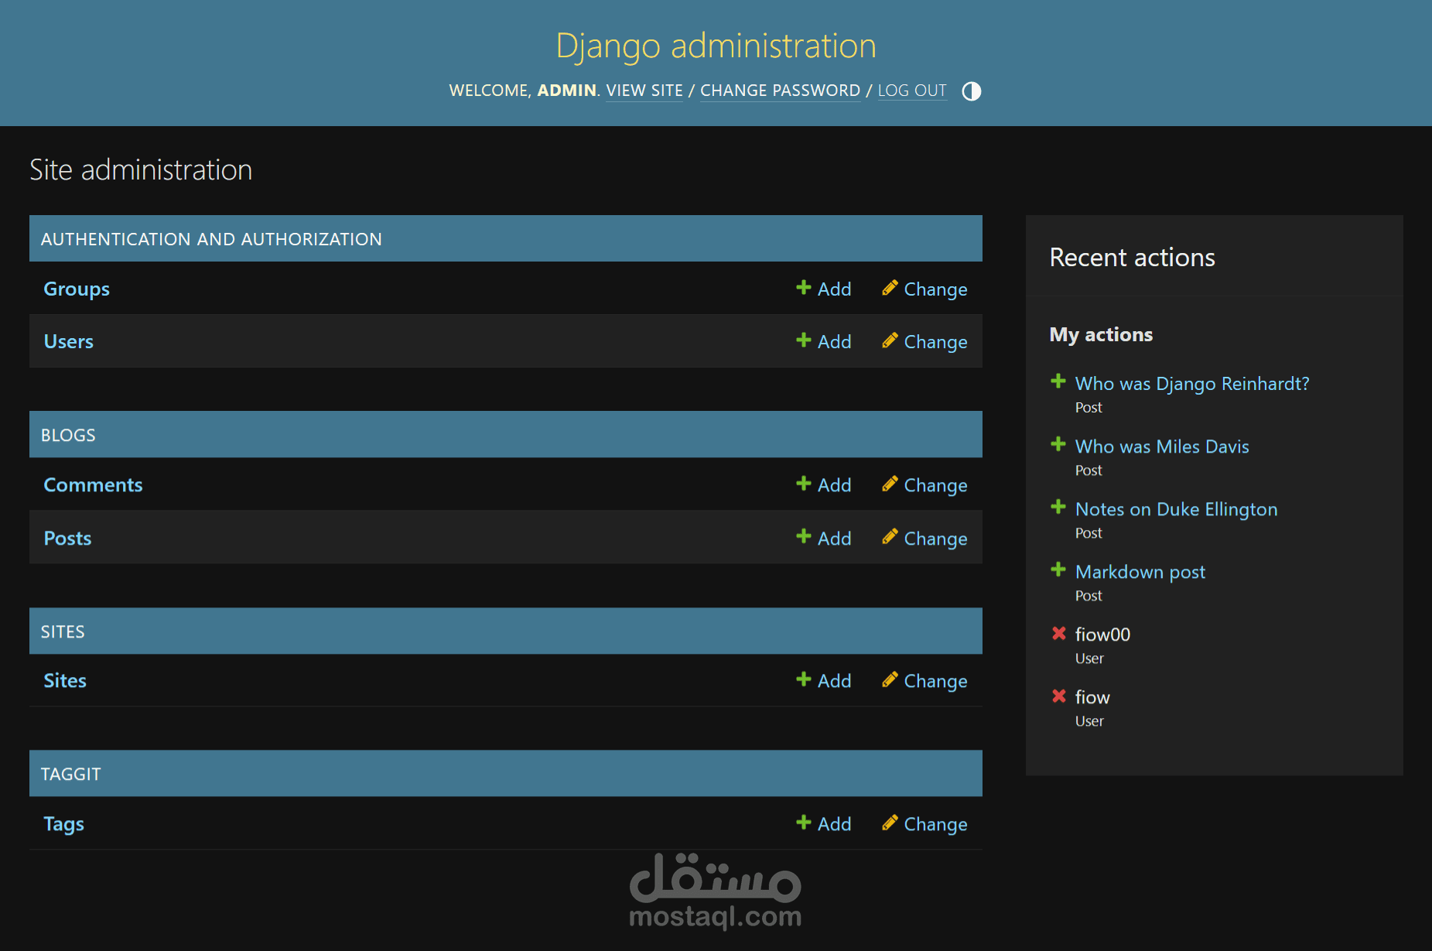Click Change text link for Users
Image resolution: width=1432 pixels, height=951 pixels.
coord(936,342)
